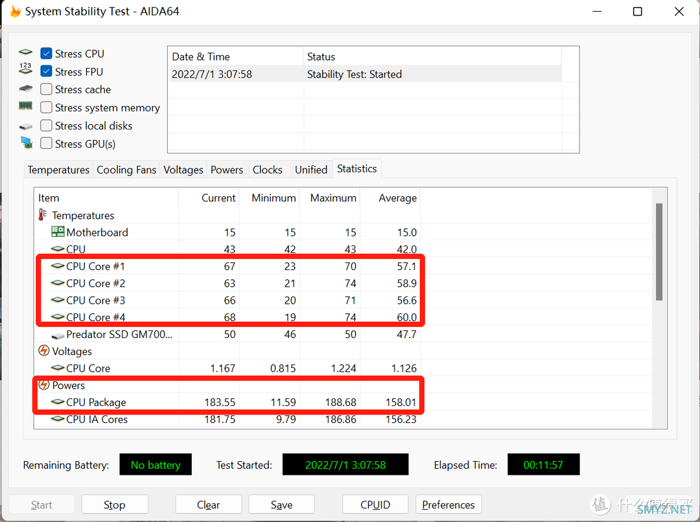Click the Motherboard temperature average 15.0
Screen dimensions: 700x522
[406, 233]
